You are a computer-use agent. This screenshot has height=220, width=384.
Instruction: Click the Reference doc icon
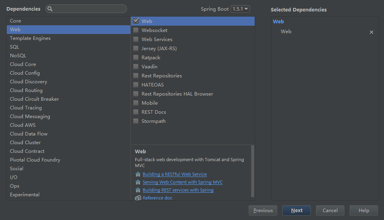pos(138,198)
